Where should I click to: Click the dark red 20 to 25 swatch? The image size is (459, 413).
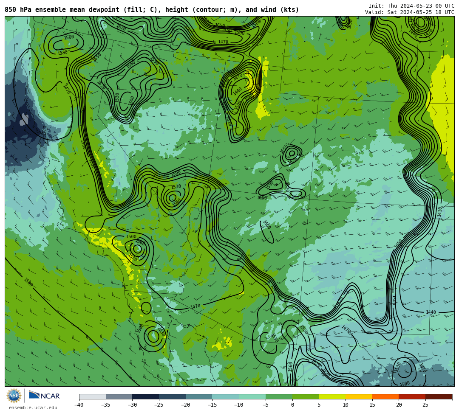(x=412, y=396)
